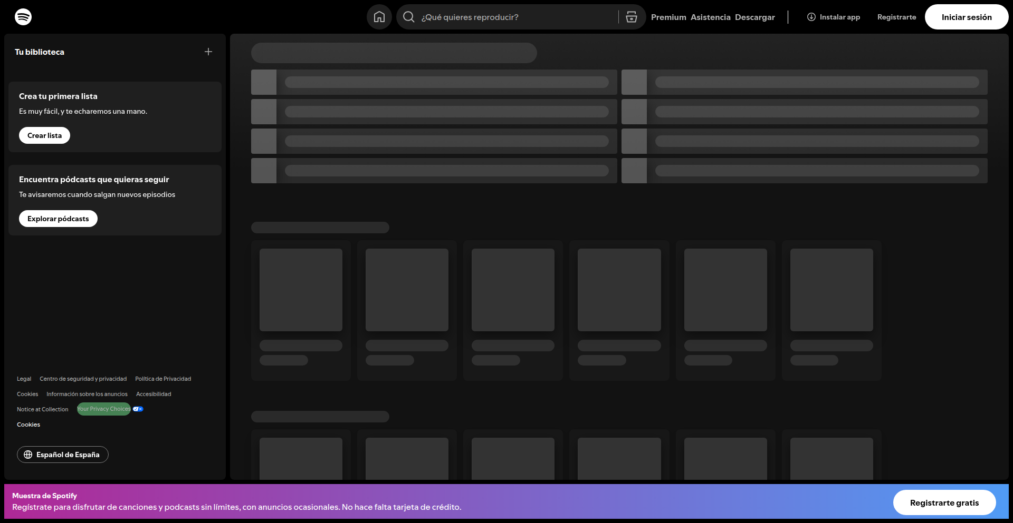This screenshot has height=523, width=1013.
Task: Click the Registrarte gratis button
Action: coord(944,502)
